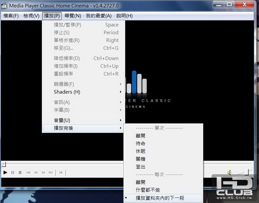This screenshot has width=259, height=203.
Task: Expand the Shaders (H) submenu
Action: pos(84,92)
